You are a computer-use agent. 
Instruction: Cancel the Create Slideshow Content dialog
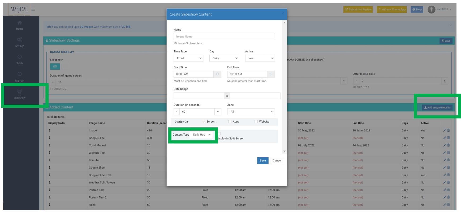(x=277, y=161)
